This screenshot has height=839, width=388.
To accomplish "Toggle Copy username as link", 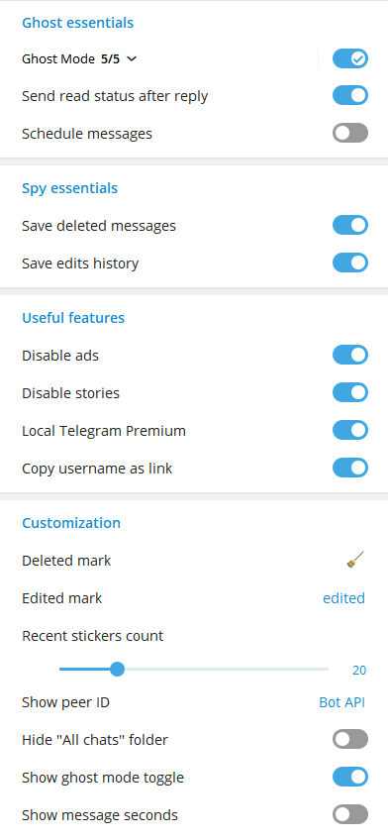I will 350,468.
